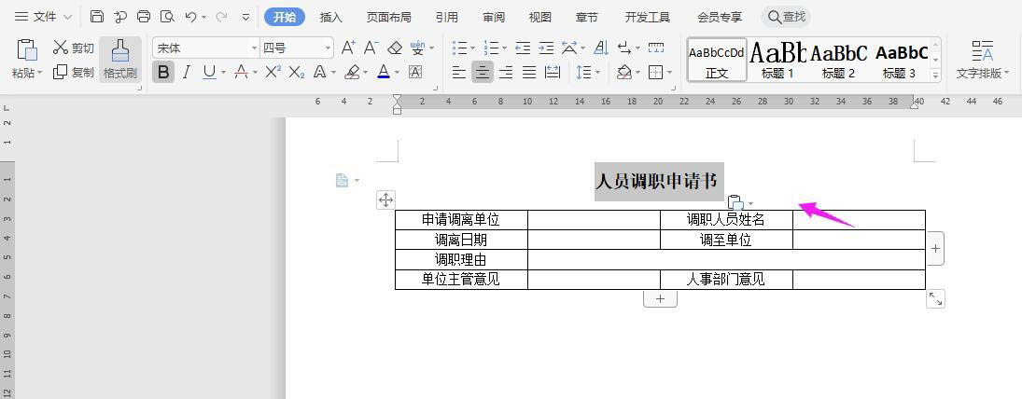Viewport: 1022px width, 399px height.
Task: Open the line spacing options
Action: [x=583, y=73]
